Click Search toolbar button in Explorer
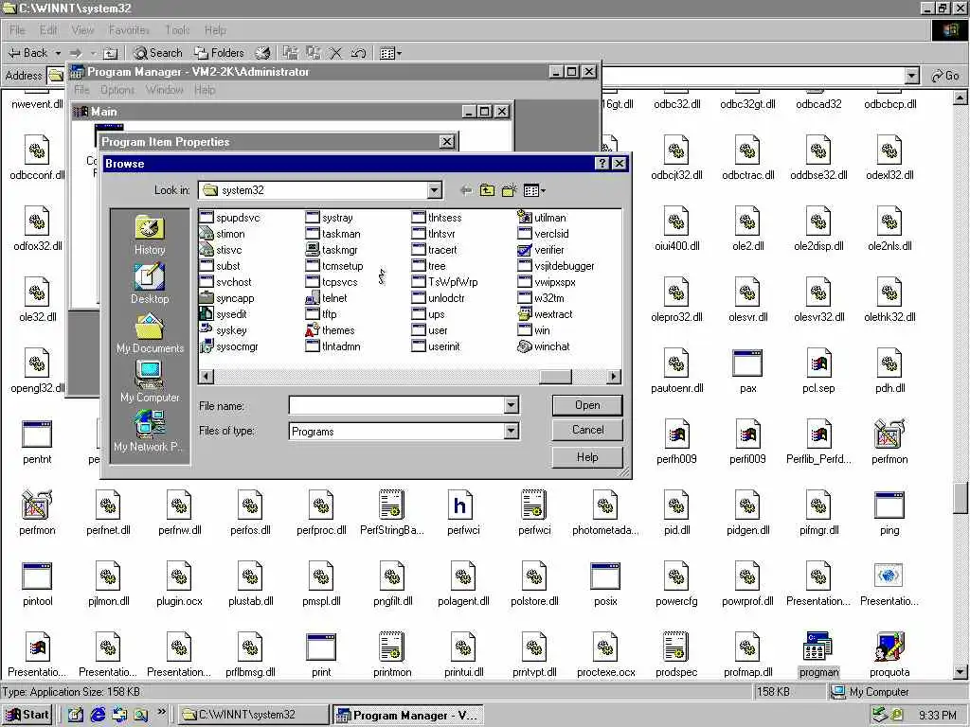The height and width of the screenshot is (727, 970). tap(158, 53)
